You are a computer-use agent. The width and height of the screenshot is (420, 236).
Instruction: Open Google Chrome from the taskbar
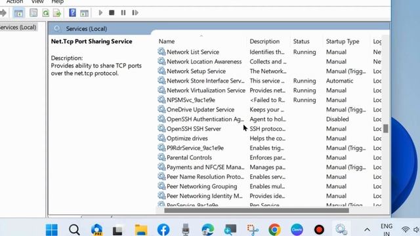click(274, 229)
